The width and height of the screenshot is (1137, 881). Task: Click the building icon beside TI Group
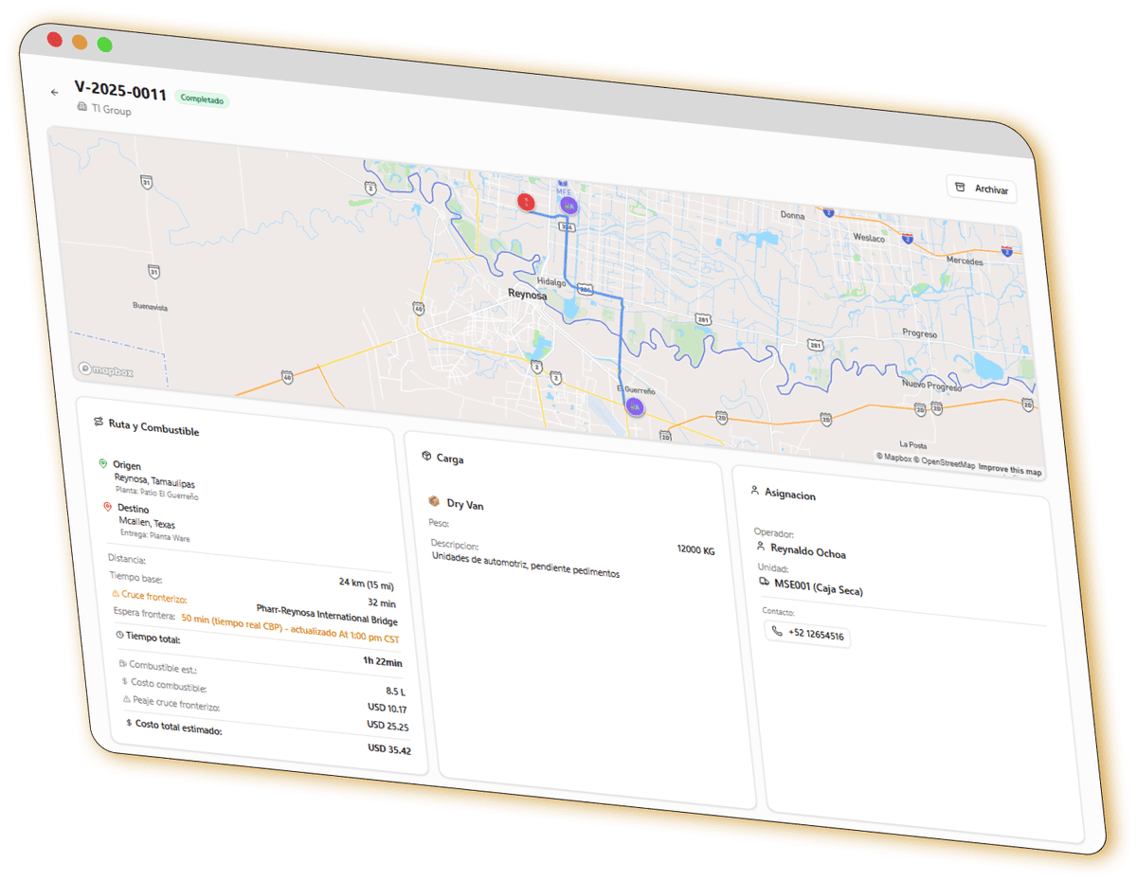81,107
